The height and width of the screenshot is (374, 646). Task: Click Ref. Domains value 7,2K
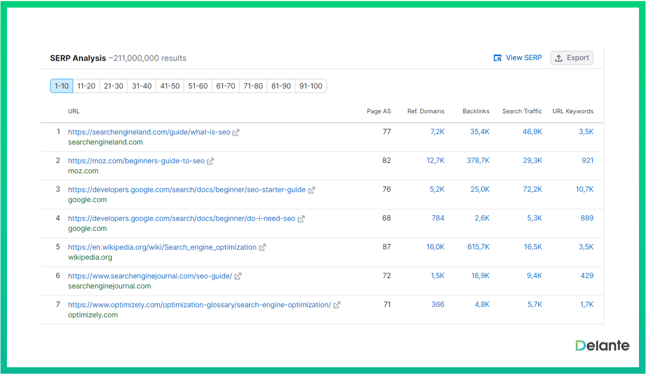(437, 132)
